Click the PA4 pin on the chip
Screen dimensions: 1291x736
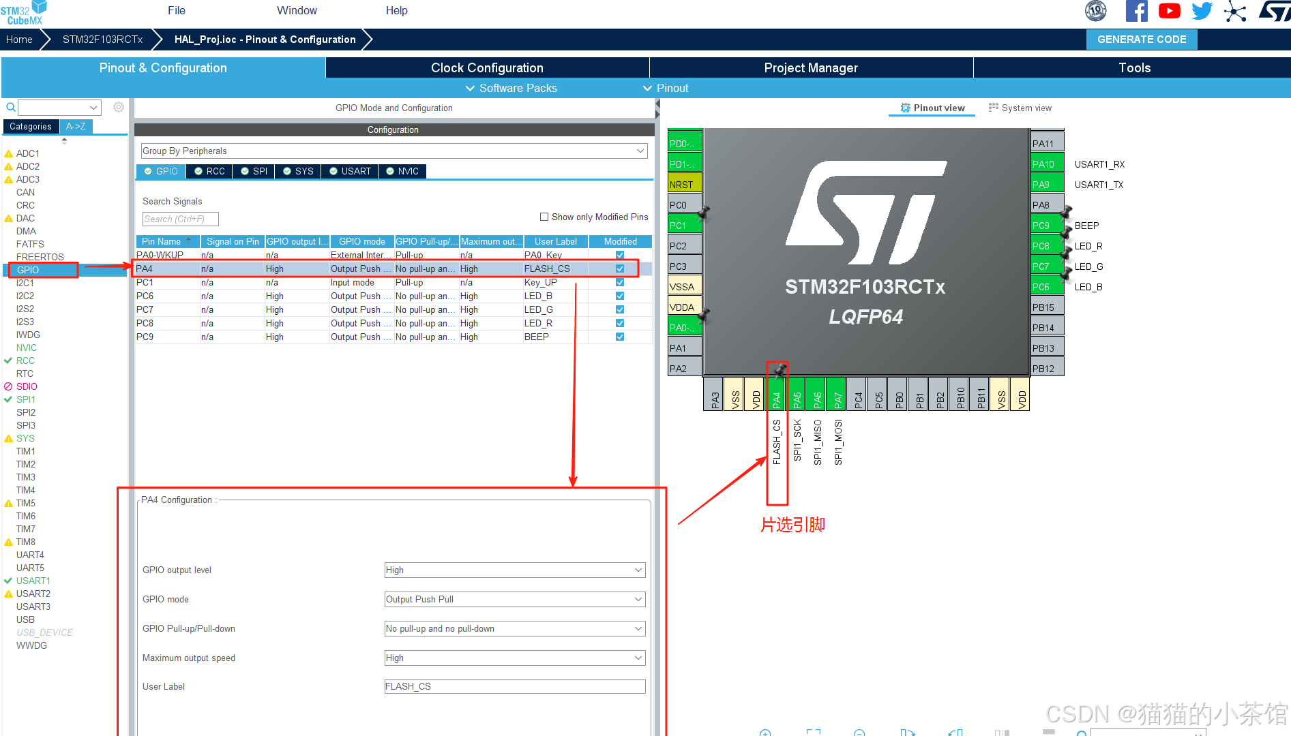pos(777,394)
